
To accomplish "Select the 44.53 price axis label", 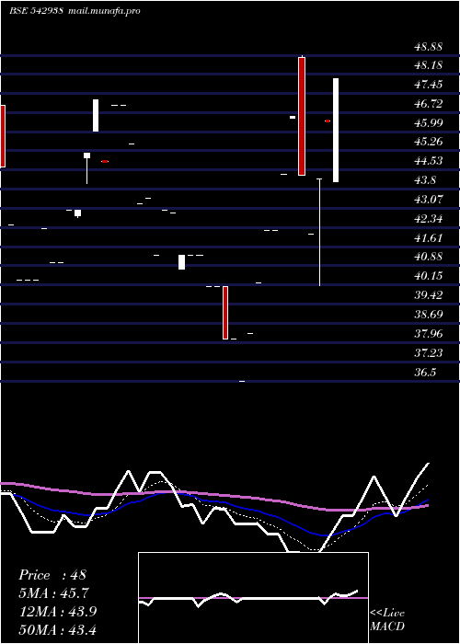I will (429, 161).
